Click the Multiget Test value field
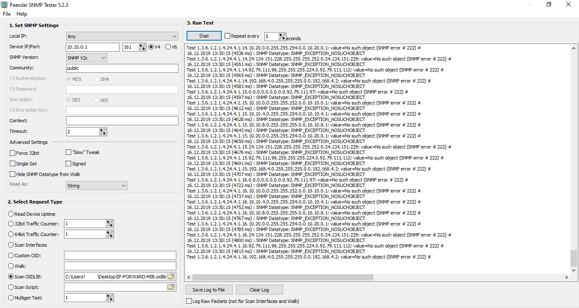 [x=85, y=298]
